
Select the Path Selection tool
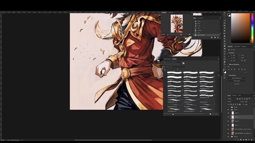[x=225, y=56]
